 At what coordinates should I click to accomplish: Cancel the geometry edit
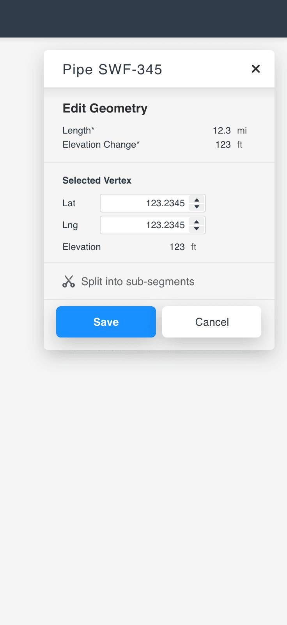(x=212, y=322)
